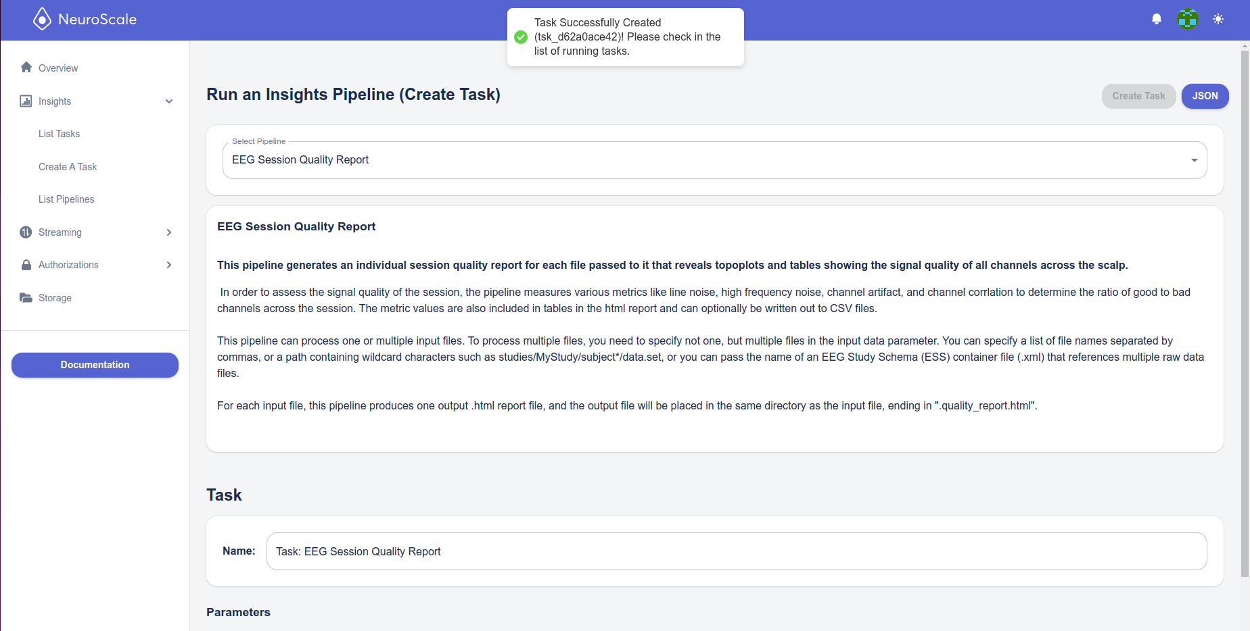Open the Storage section
The width and height of the screenshot is (1250, 631).
(55, 298)
